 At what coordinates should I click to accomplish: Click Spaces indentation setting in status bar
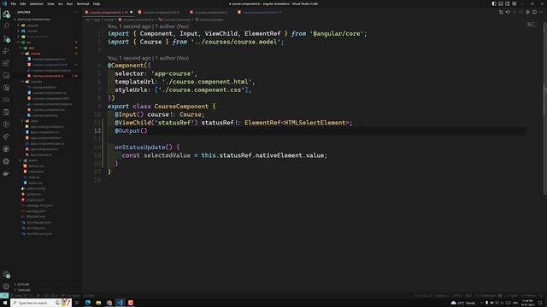pyautogui.click(x=443, y=296)
